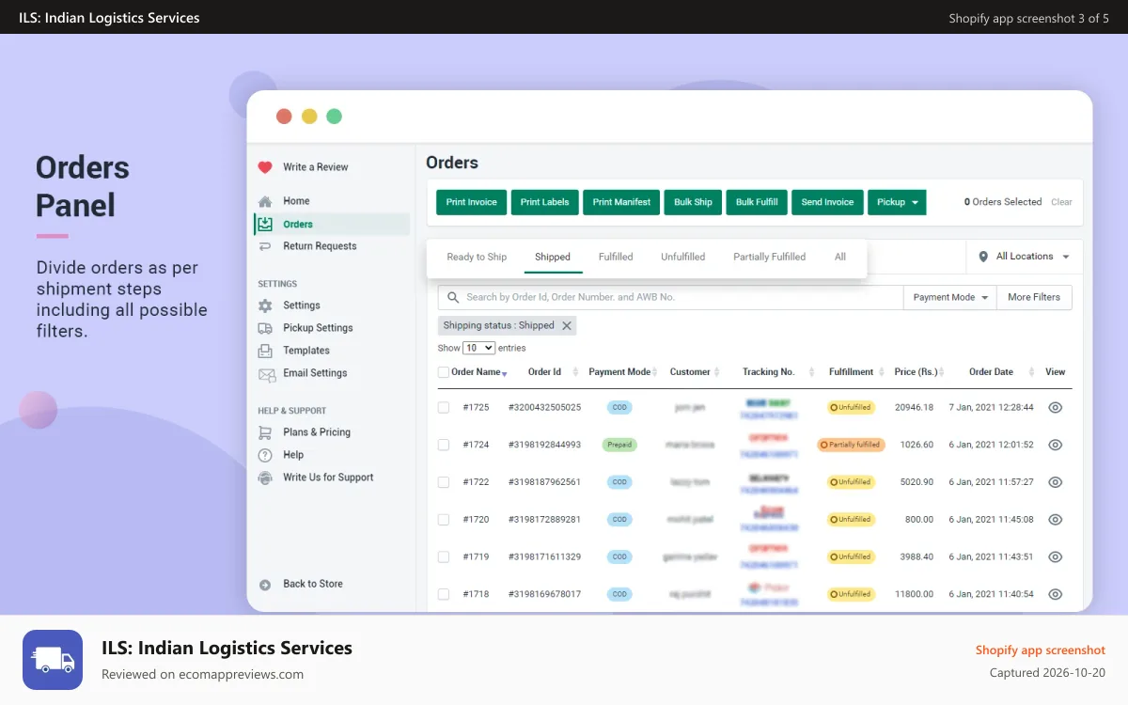Click the Print Manifest button
This screenshot has height=705, width=1128.
click(621, 202)
